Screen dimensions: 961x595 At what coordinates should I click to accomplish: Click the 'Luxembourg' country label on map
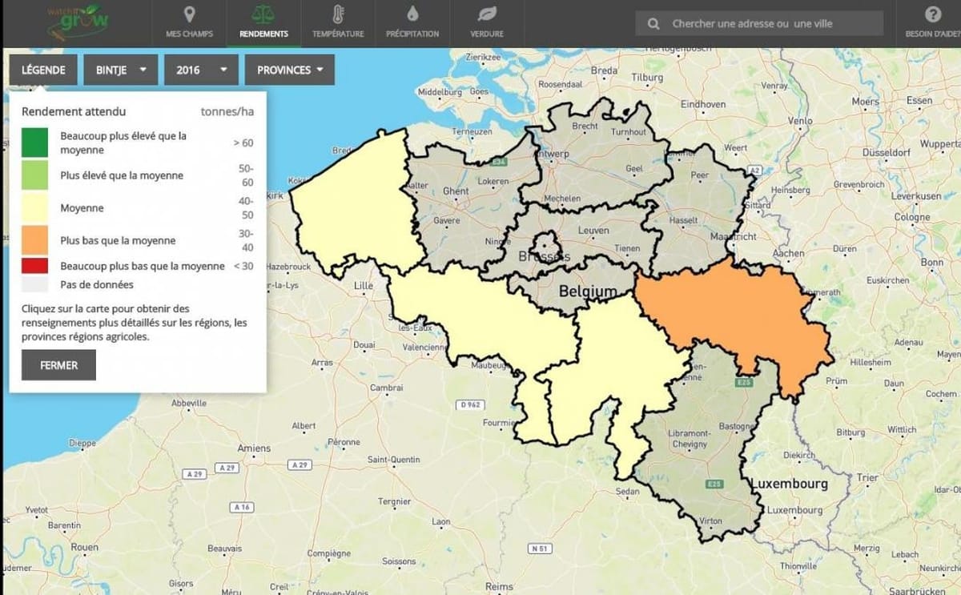[789, 484]
